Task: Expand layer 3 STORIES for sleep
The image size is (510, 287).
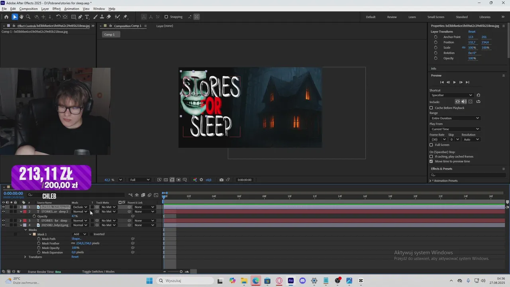Action: (x=21, y=220)
